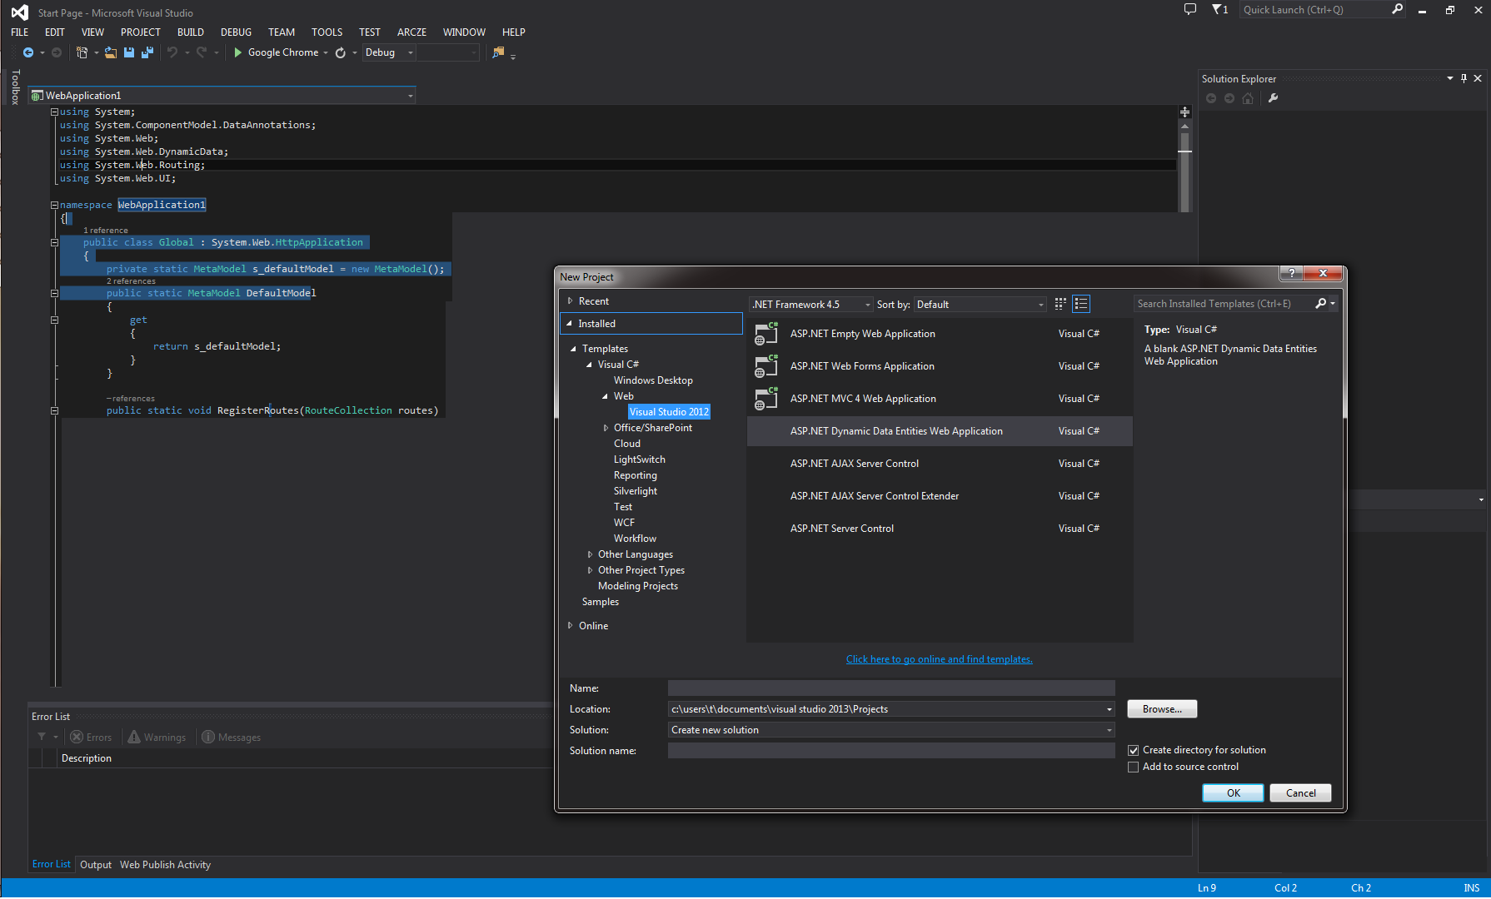Image resolution: width=1491 pixels, height=899 pixels.
Task: Switch to the Web Publish Activity tab
Action: [x=165, y=864]
